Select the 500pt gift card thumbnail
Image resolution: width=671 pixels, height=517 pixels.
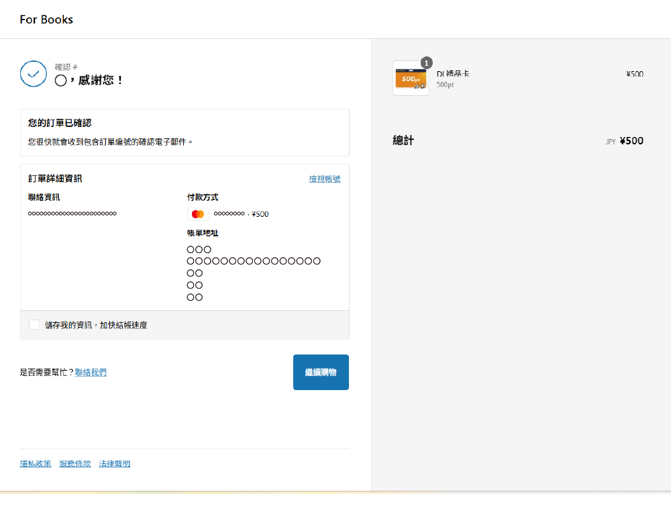[x=410, y=78]
